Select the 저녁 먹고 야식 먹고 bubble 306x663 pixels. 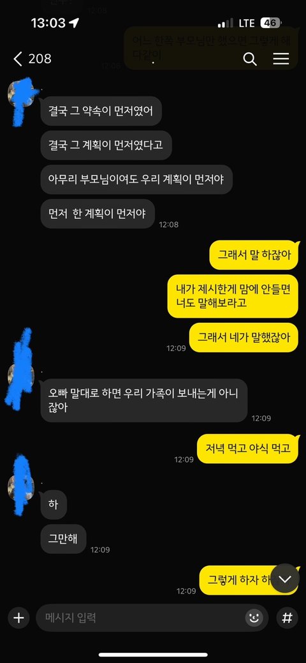(248, 449)
